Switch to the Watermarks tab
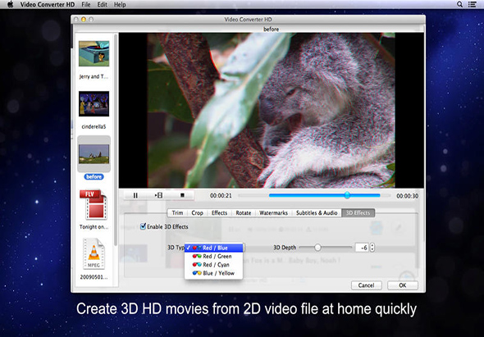Screen dimensions: 484x337 273,213
